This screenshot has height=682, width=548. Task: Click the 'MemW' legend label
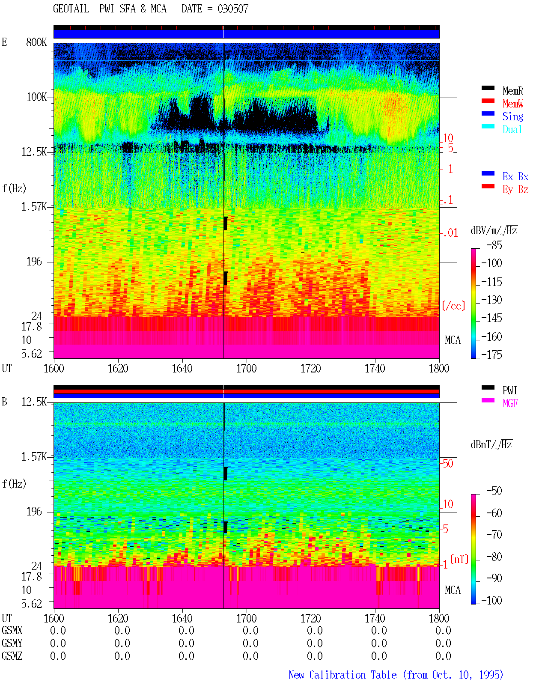[513, 104]
